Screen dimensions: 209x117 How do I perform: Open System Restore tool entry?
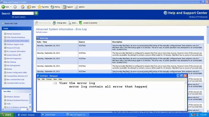click(x=12, y=55)
